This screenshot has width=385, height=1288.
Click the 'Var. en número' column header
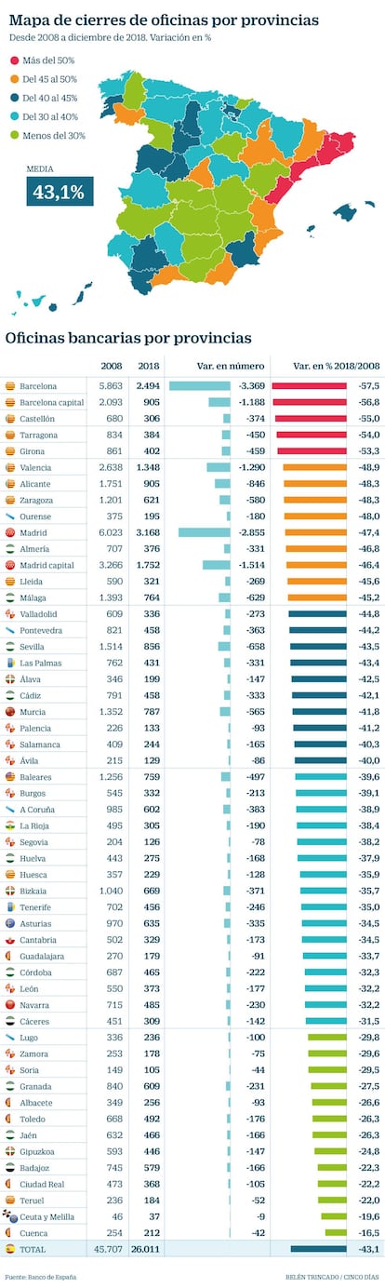click(230, 366)
